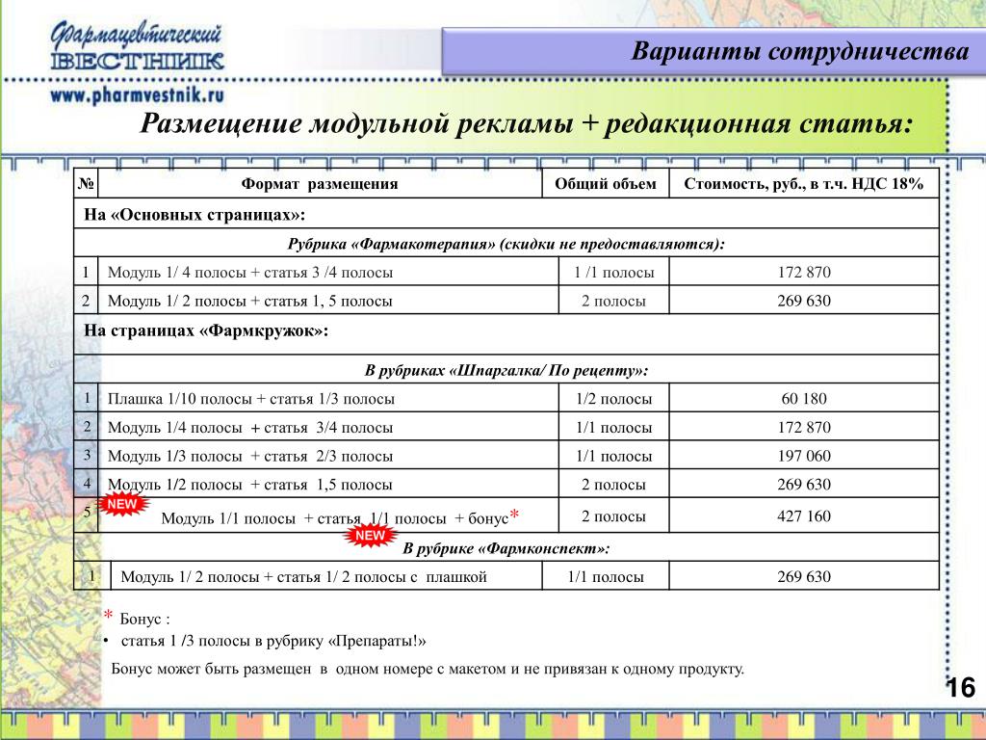Select the slide title about модульной рекламы

[526, 123]
